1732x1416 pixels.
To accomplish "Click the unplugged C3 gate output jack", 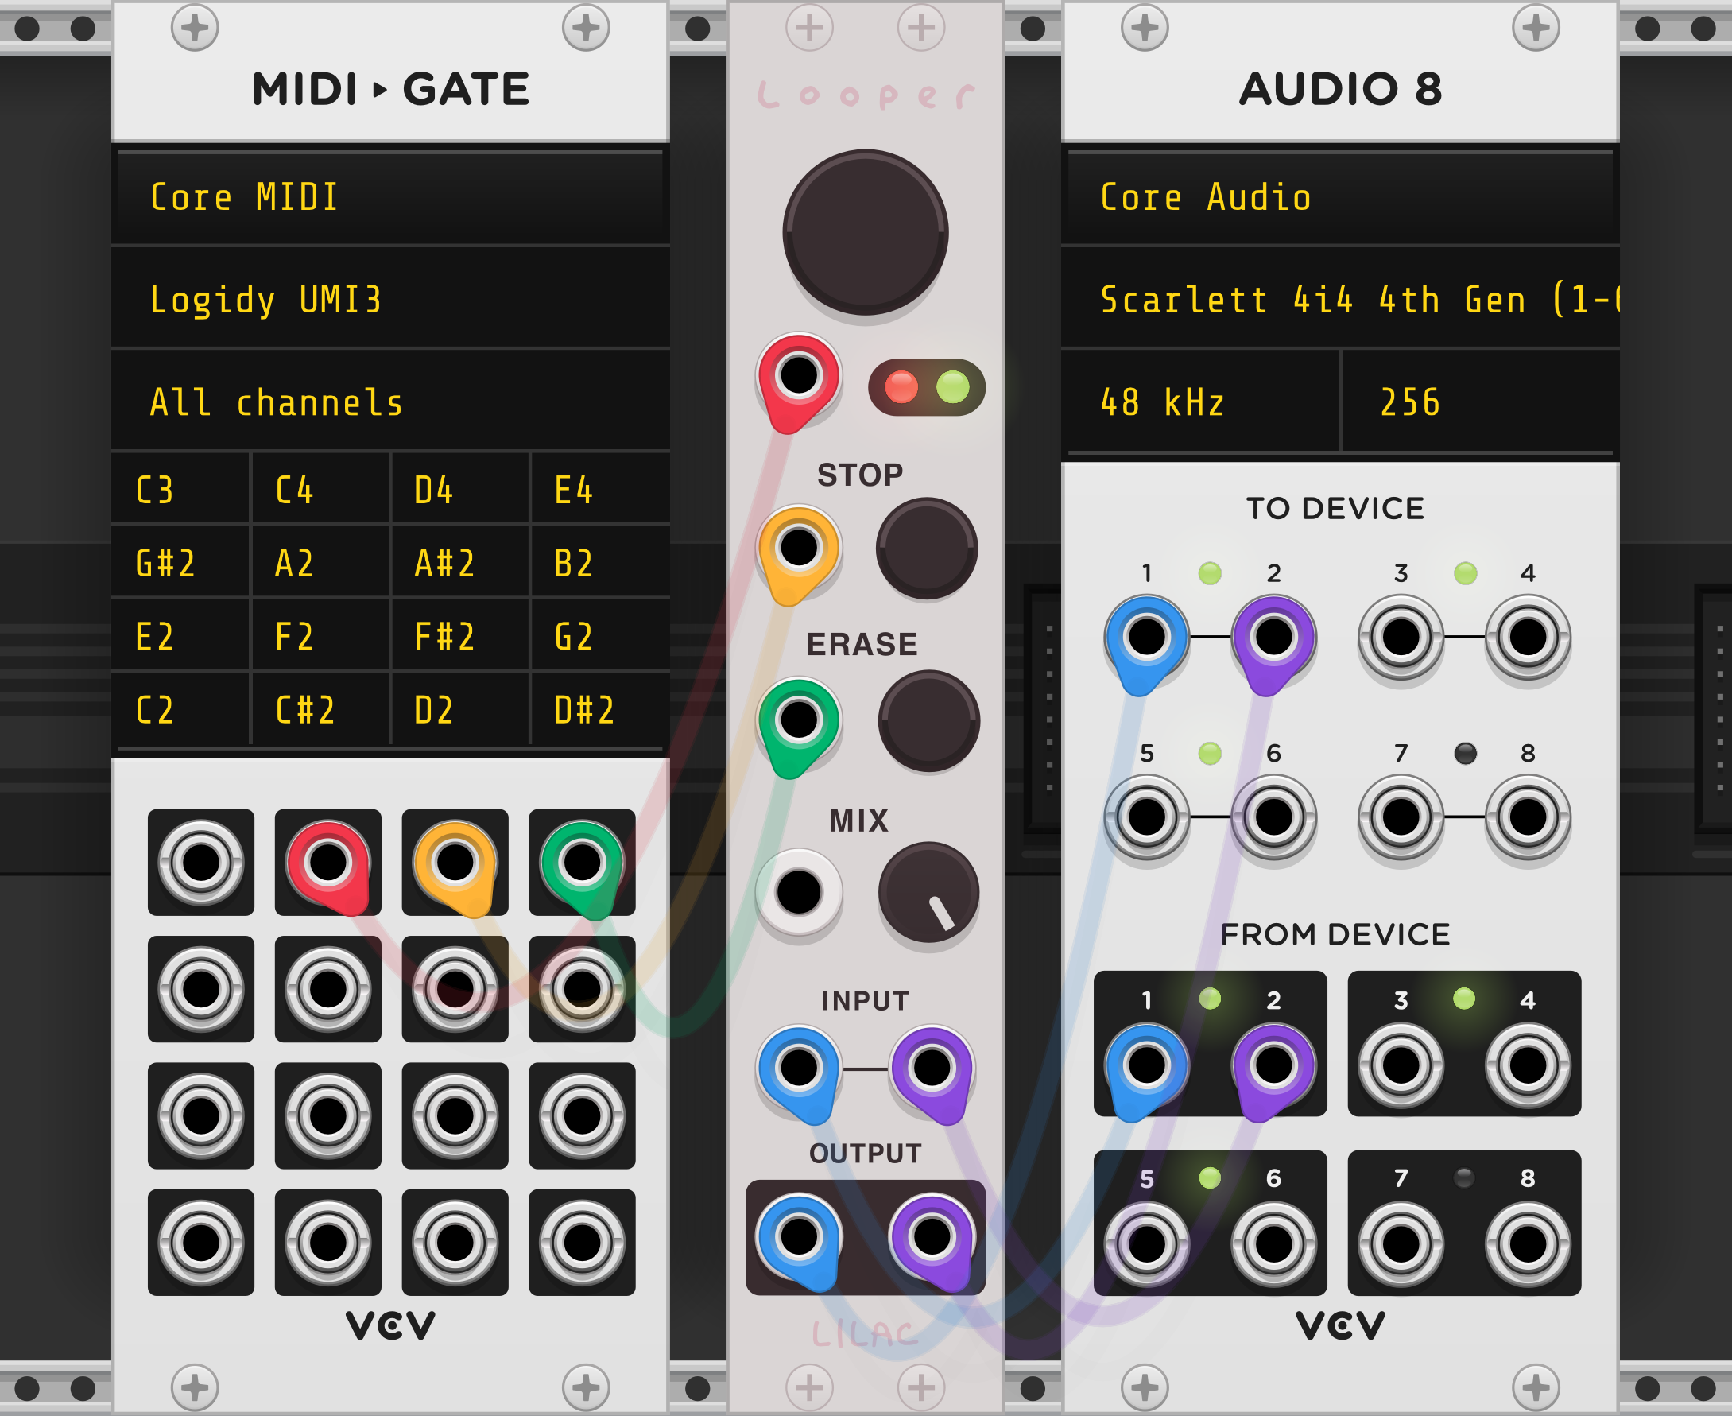I will [x=200, y=862].
